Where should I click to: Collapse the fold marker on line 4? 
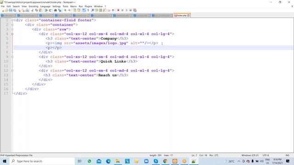point(12,34)
